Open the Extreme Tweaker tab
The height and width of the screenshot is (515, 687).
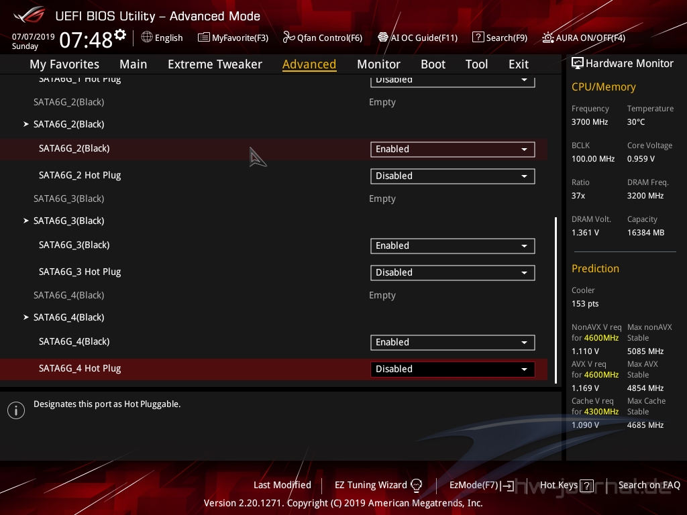point(215,64)
